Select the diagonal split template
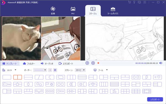Image resolution: width=166 pixels, height=104 pixels. tap(39, 77)
